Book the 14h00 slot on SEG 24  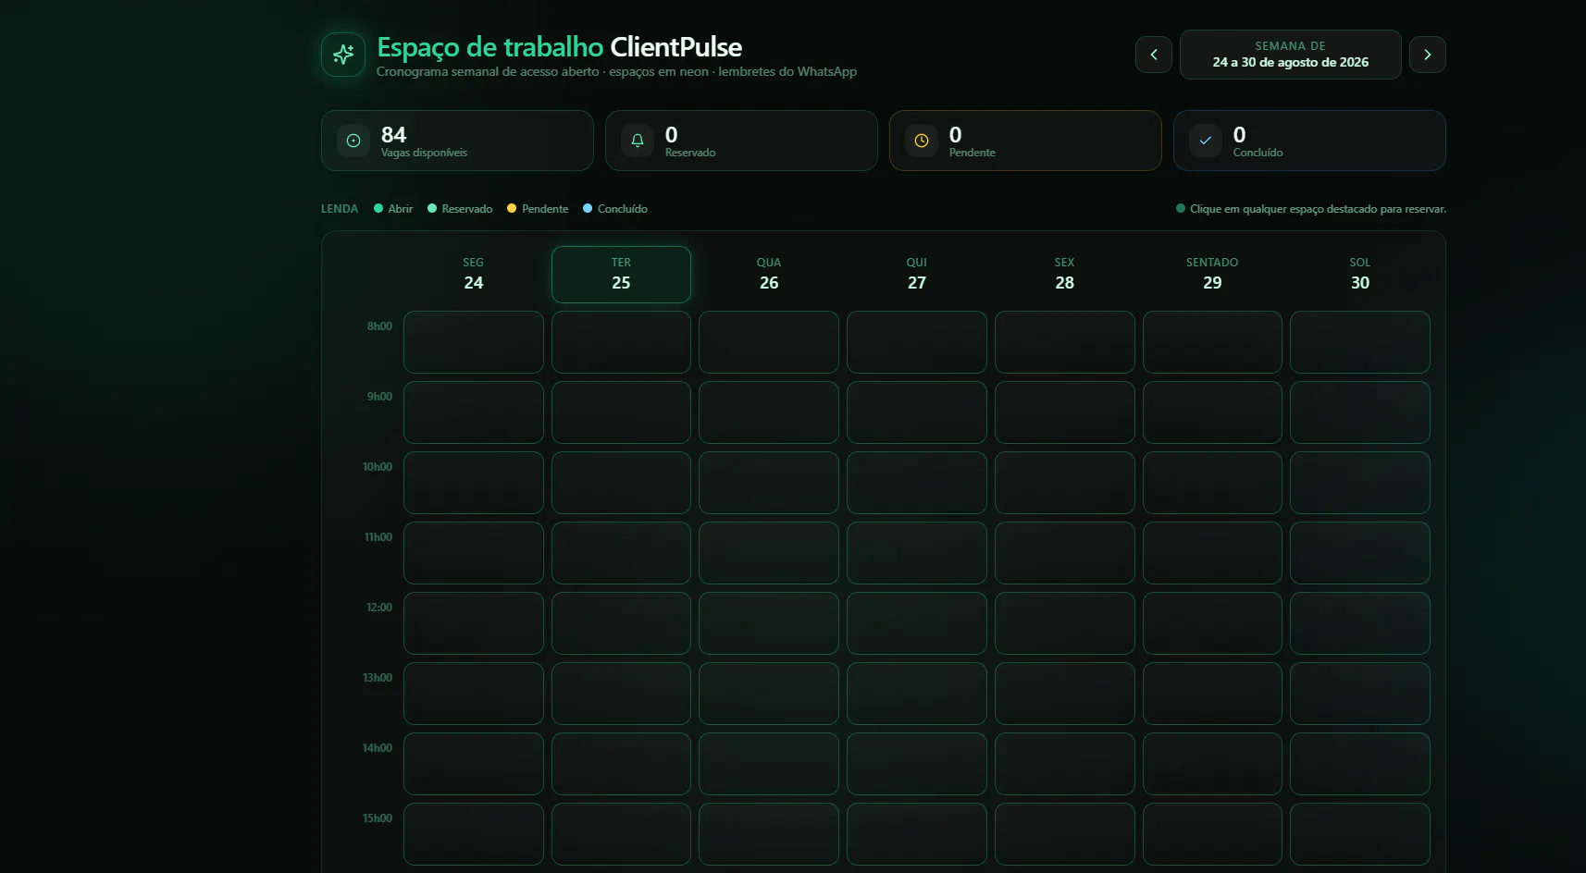474,764
